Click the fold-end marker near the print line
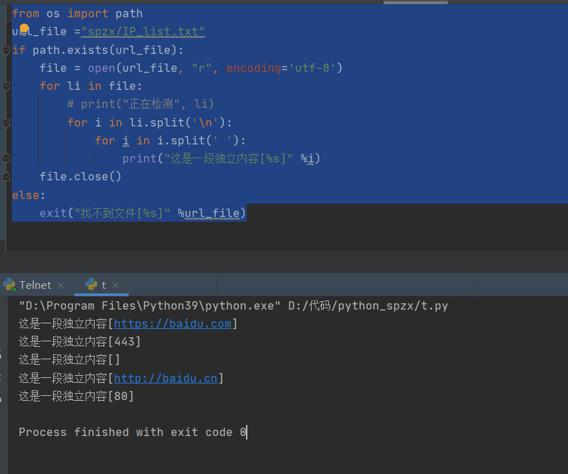Image resolution: width=568 pixels, height=474 pixels. [6, 158]
